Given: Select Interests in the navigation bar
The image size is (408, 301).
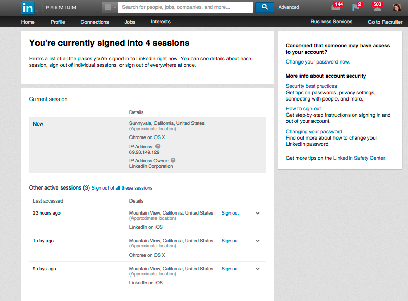Looking at the screenshot, I should 161,22.
